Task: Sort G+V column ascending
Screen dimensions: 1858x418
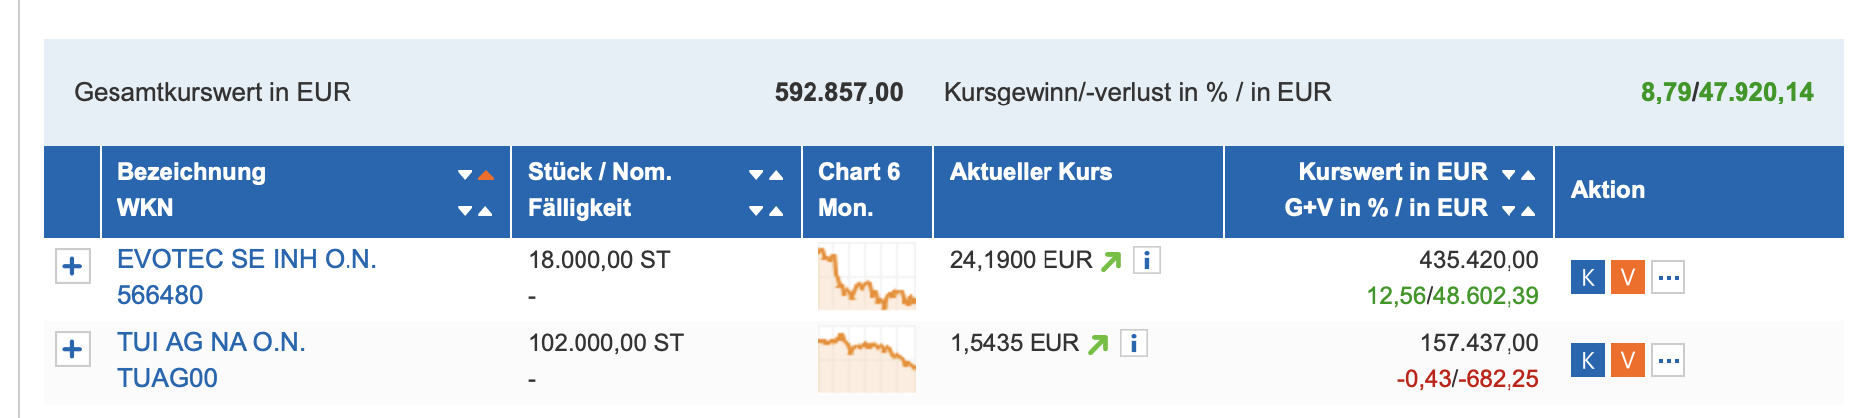Action: click(1528, 211)
